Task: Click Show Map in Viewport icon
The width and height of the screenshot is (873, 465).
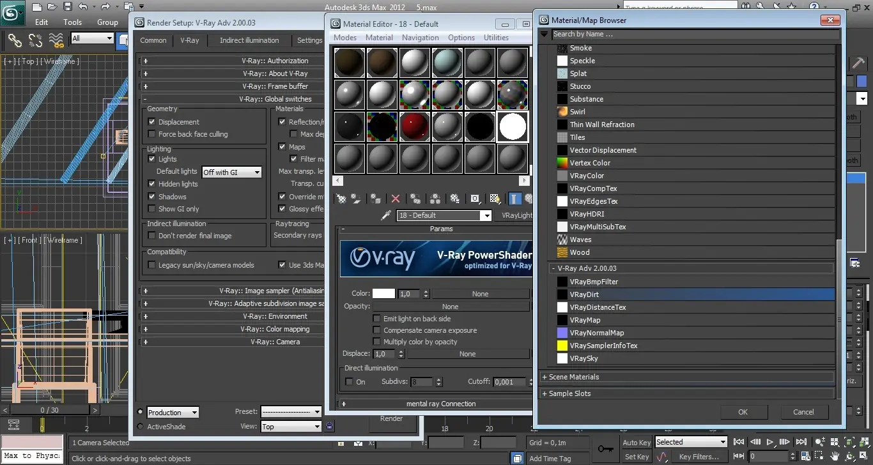Action: point(494,199)
